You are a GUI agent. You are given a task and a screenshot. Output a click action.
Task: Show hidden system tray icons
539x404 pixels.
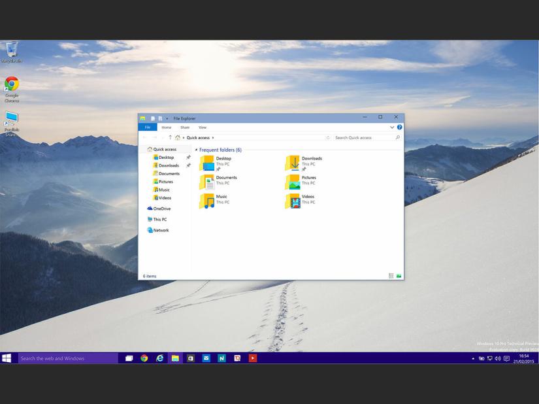(x=473, y=359)
